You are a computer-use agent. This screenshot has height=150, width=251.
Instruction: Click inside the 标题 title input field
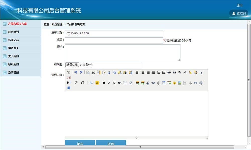pyautogui.click(x=114, y=41)
